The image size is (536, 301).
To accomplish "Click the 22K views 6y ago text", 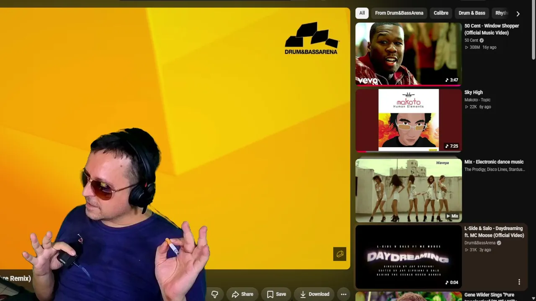I will [x=478, y=107].
